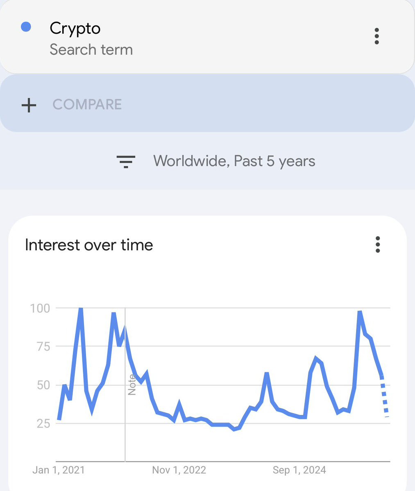This screenshot has width=415, height=491.
Task: Select the tall rightmost peak on the chart
Action: click(x=360, y=312)
